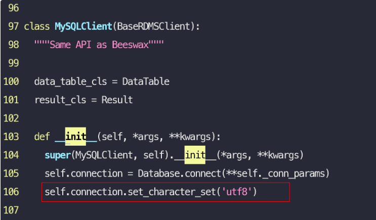Click Database.connect call on line 105

point(179,173)
